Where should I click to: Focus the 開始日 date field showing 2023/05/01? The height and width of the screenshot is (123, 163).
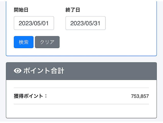[x=34, y=23]
